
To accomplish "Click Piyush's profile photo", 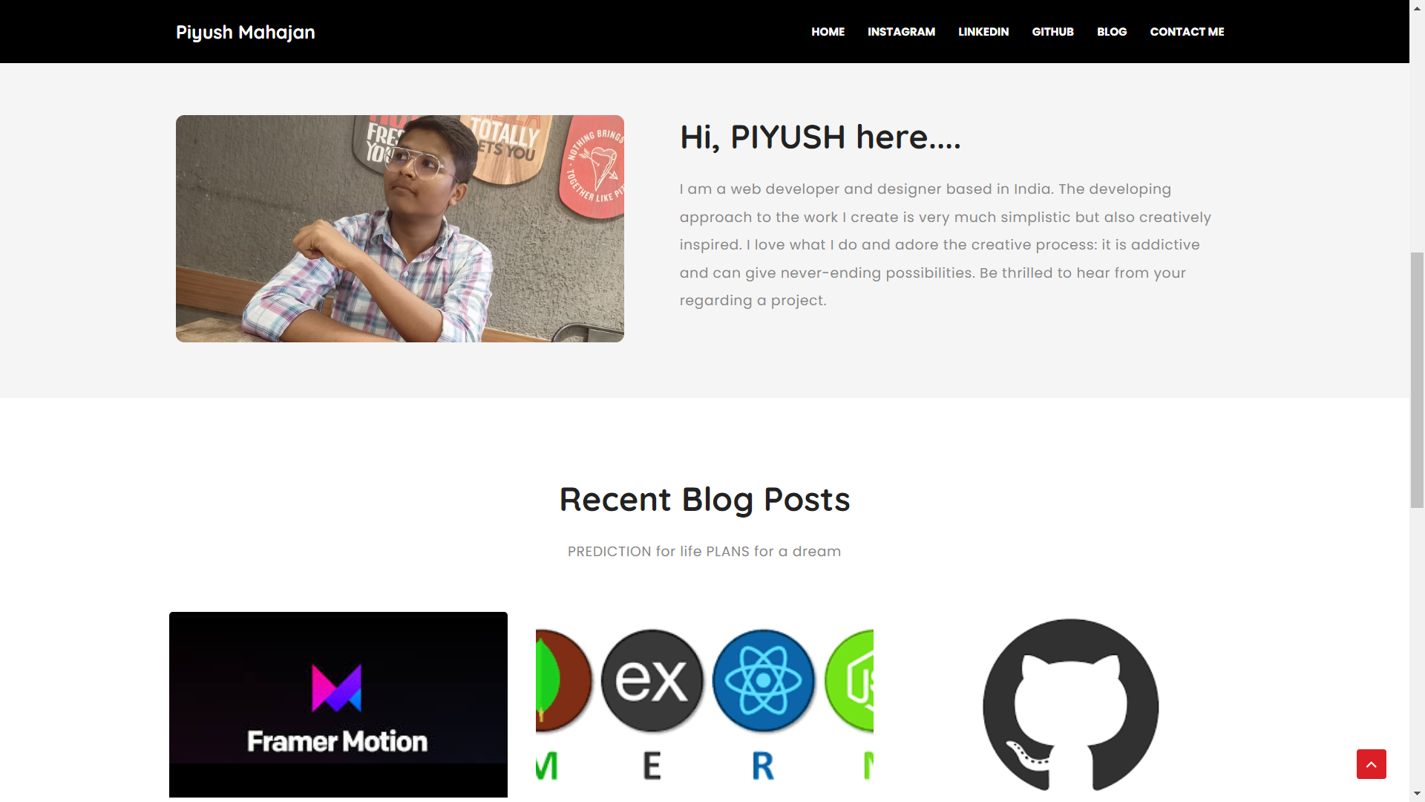I will coord(400,229).
